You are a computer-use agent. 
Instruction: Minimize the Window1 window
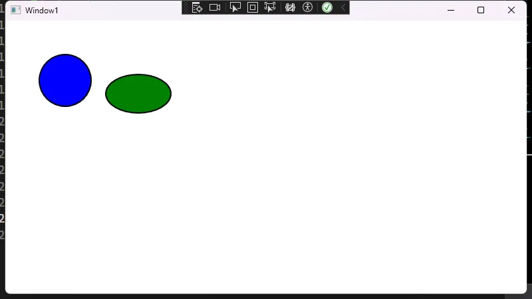point(451,10)
